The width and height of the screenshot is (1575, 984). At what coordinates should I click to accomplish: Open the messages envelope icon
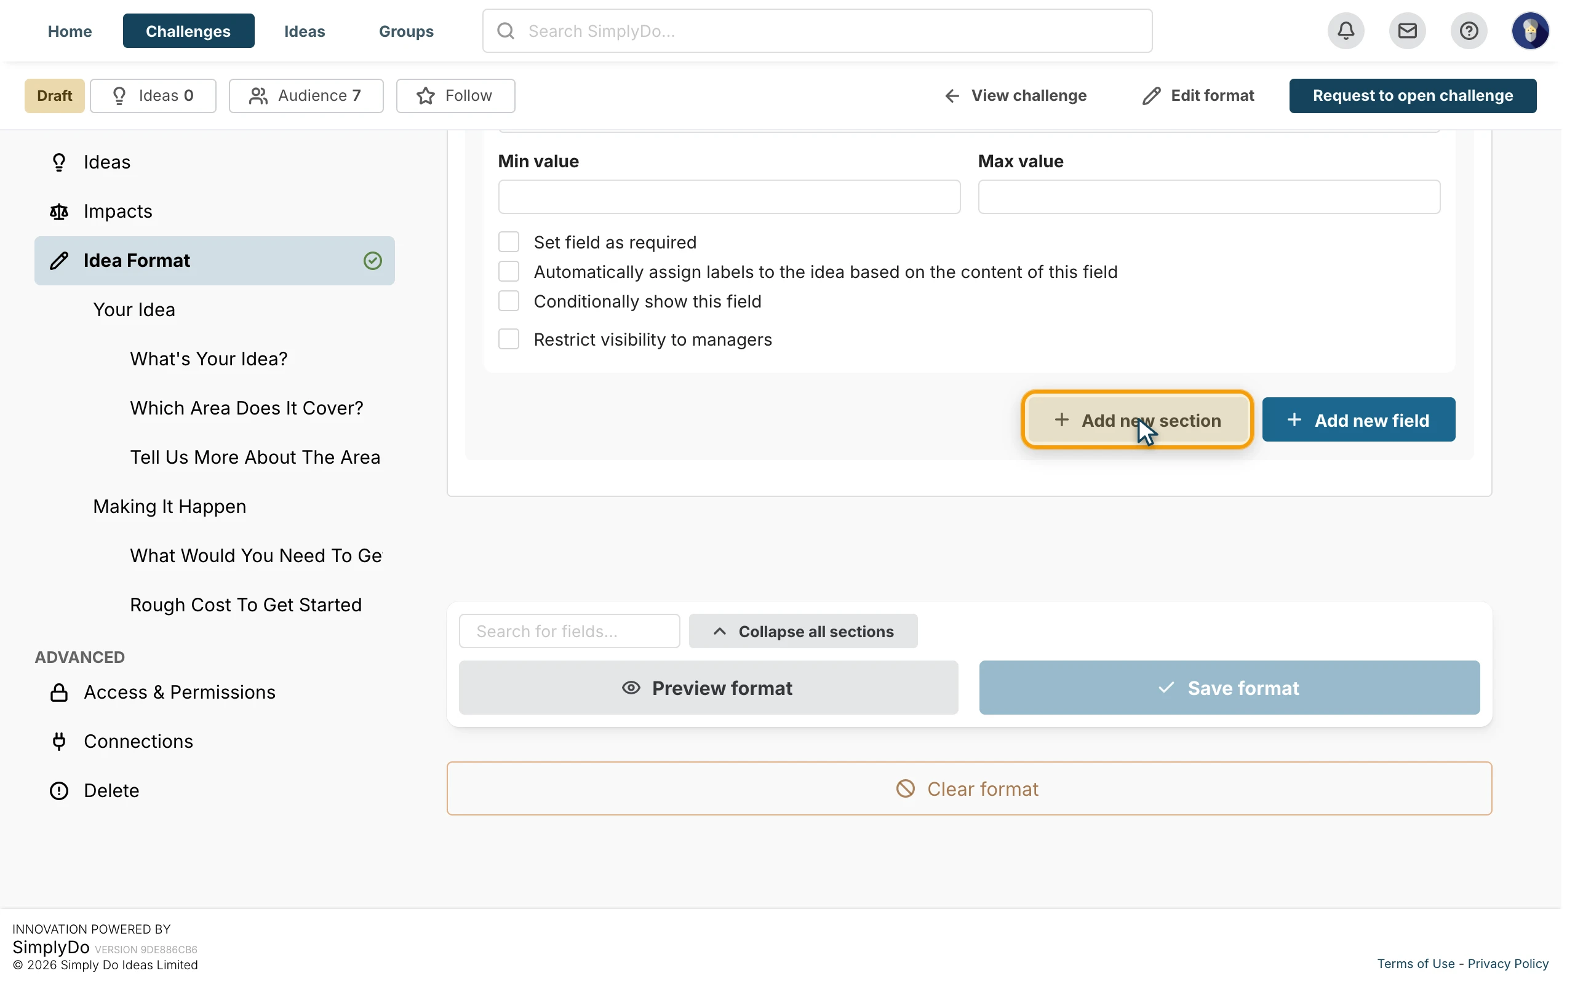[1407, 31]
